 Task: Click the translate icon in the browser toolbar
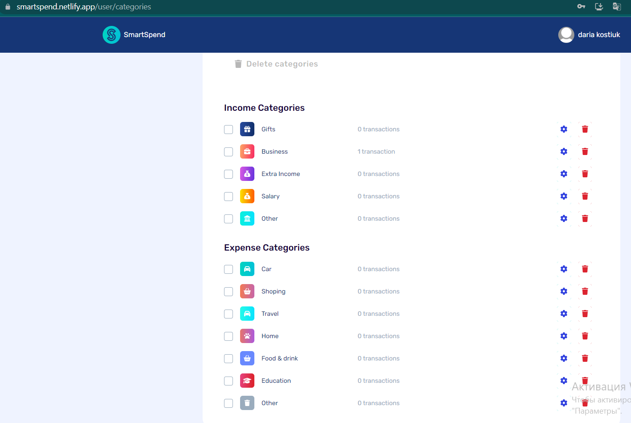point(617,7)
